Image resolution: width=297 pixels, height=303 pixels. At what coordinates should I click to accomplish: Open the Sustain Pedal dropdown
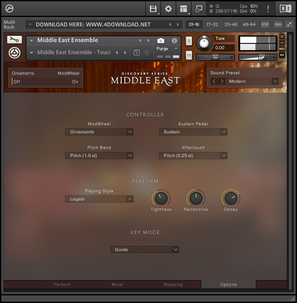(x=193, y=132)
